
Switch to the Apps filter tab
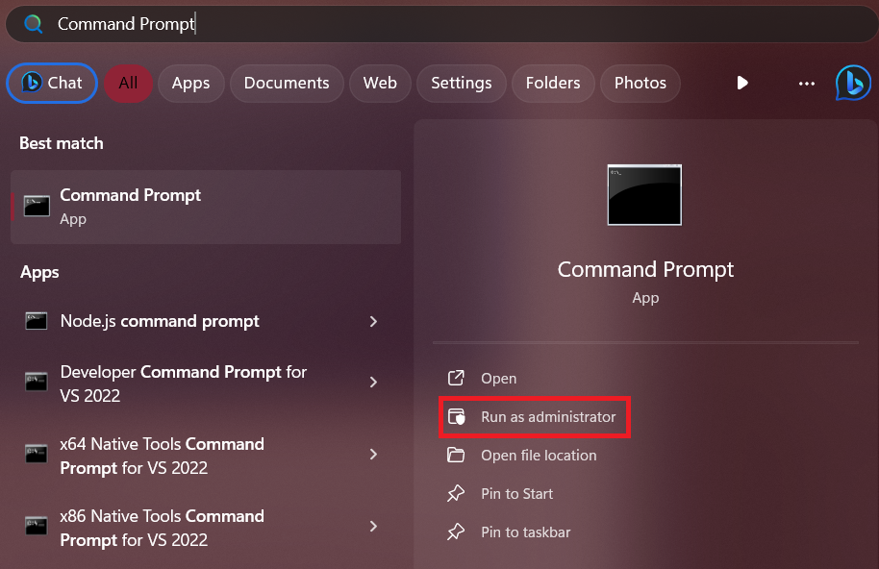(190, 83)
